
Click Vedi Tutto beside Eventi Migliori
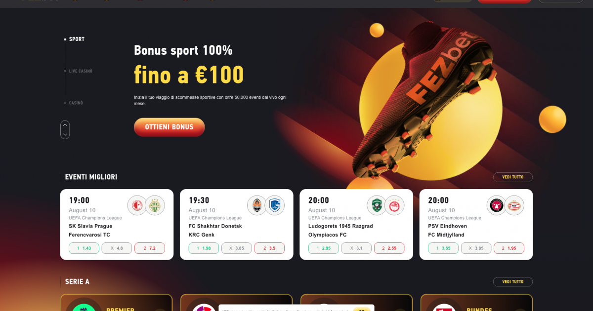[513, 177]
